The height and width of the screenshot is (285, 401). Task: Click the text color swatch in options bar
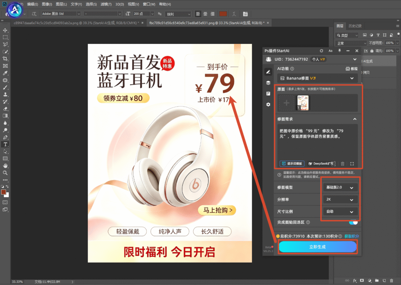[x=223, y=14]
